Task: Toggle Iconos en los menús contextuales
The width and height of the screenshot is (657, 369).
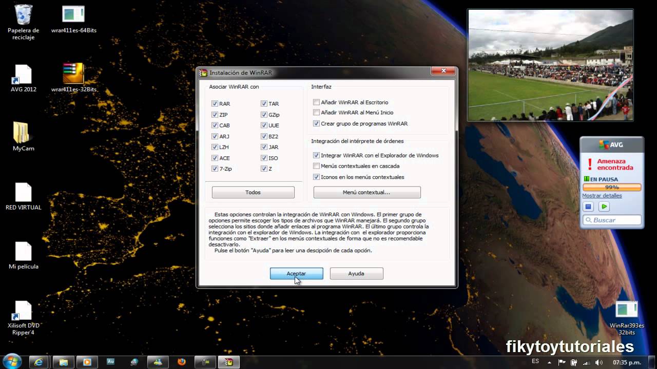Action: point(316,177)
